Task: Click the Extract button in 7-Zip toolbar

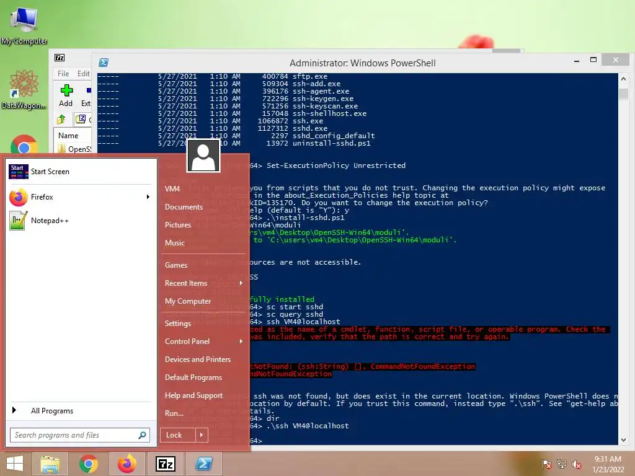Action: [86, 95]
